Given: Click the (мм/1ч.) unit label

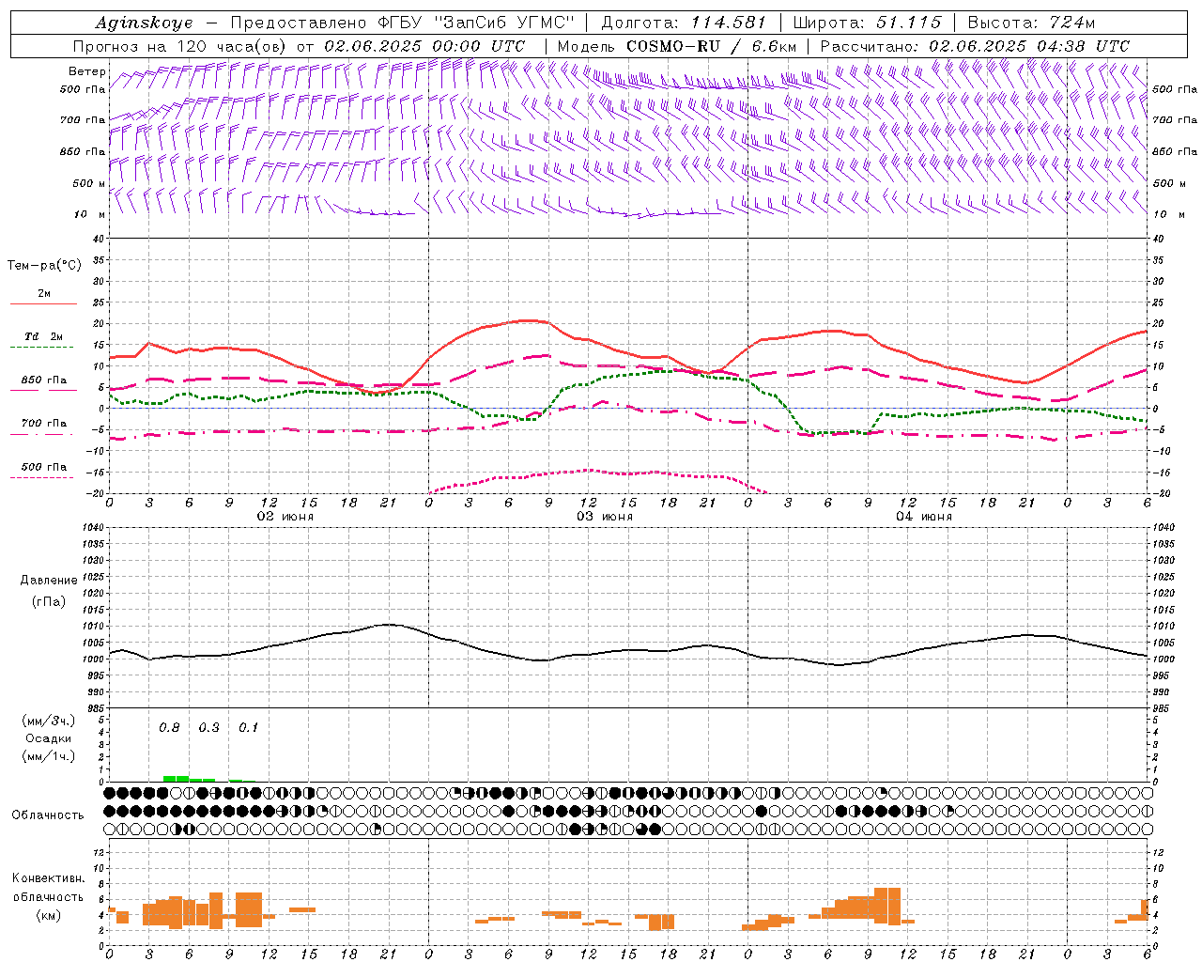Looking at the screenshot, I should click(49, 756).
